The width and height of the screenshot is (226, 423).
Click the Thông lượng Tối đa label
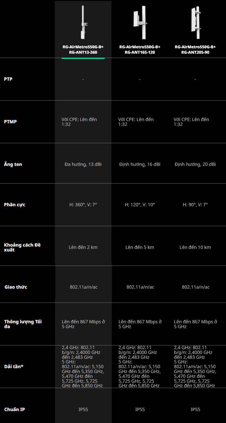(x=23, y=324)
